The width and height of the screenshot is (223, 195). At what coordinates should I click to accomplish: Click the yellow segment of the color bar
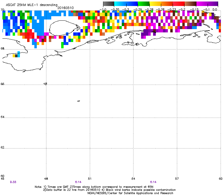point(155,4)
